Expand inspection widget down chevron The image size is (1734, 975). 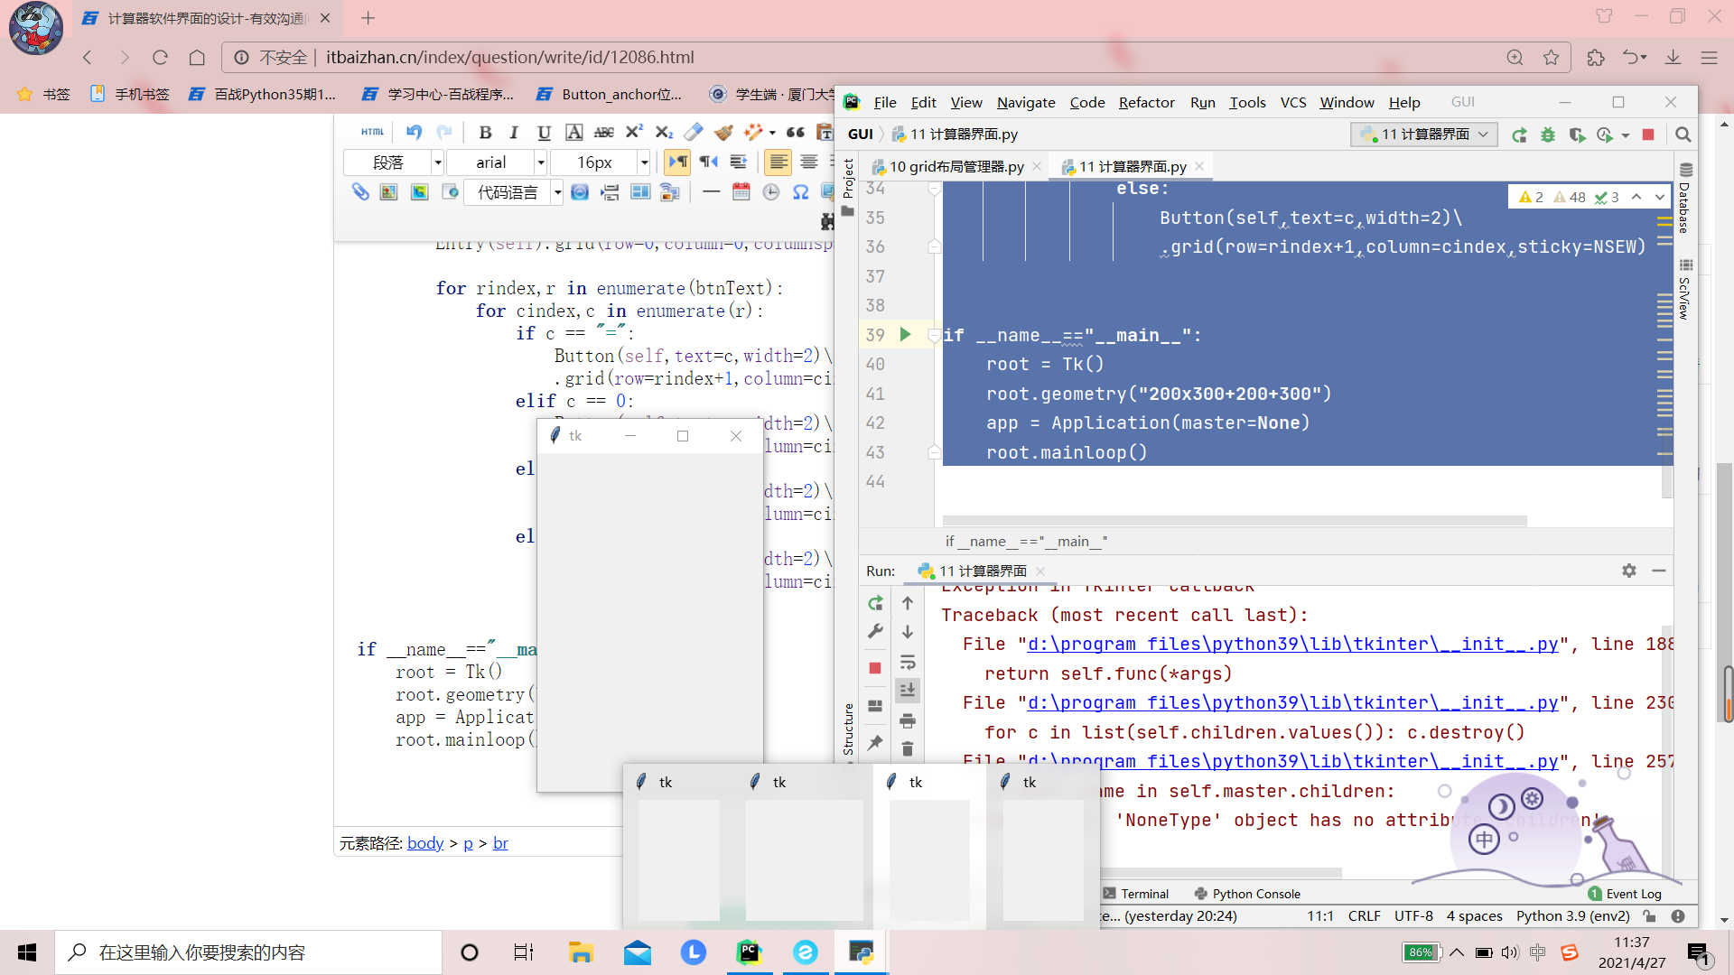point(1660,197)
